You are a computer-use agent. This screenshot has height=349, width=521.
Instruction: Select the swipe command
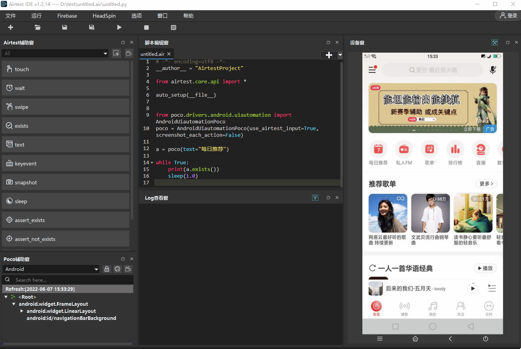tap(66, 107)
